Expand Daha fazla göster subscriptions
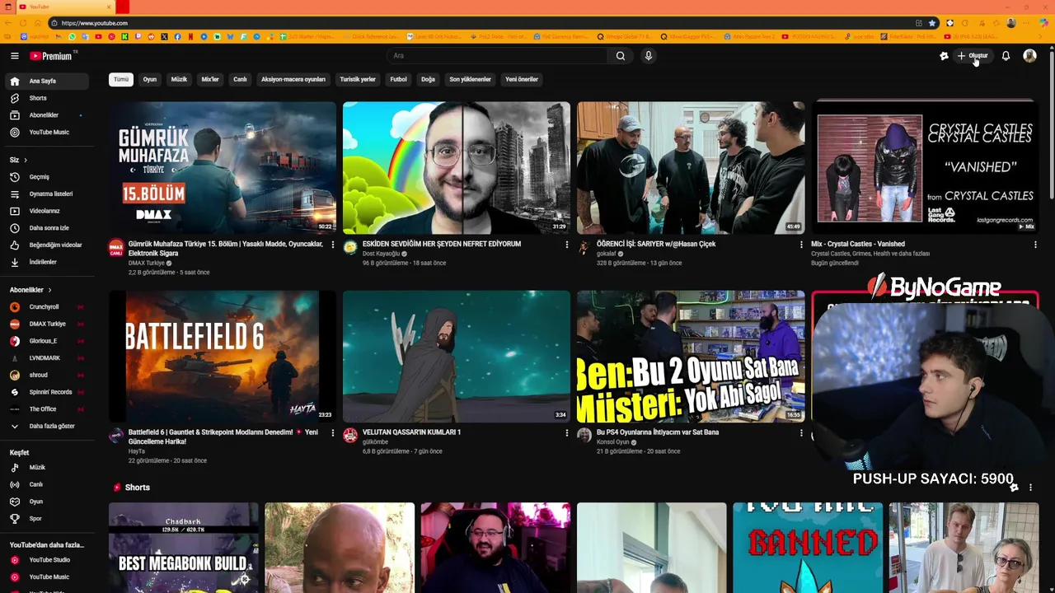 click(47, 426)
